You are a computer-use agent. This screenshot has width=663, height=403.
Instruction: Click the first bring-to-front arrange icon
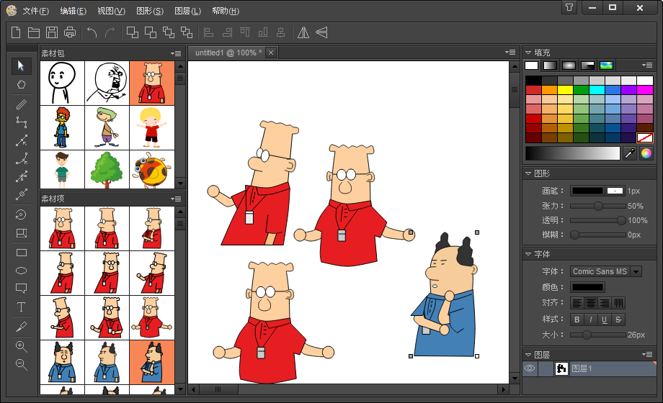coord(133,32)
